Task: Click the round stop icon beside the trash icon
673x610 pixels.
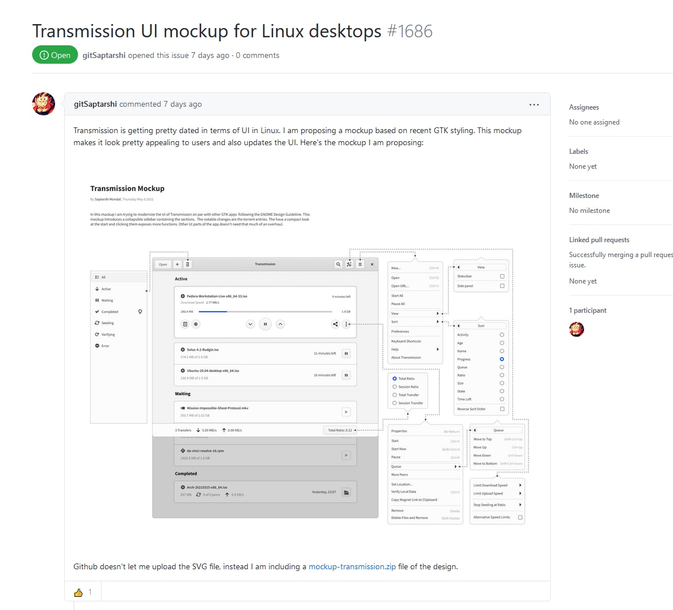Action: click(196, 324)
